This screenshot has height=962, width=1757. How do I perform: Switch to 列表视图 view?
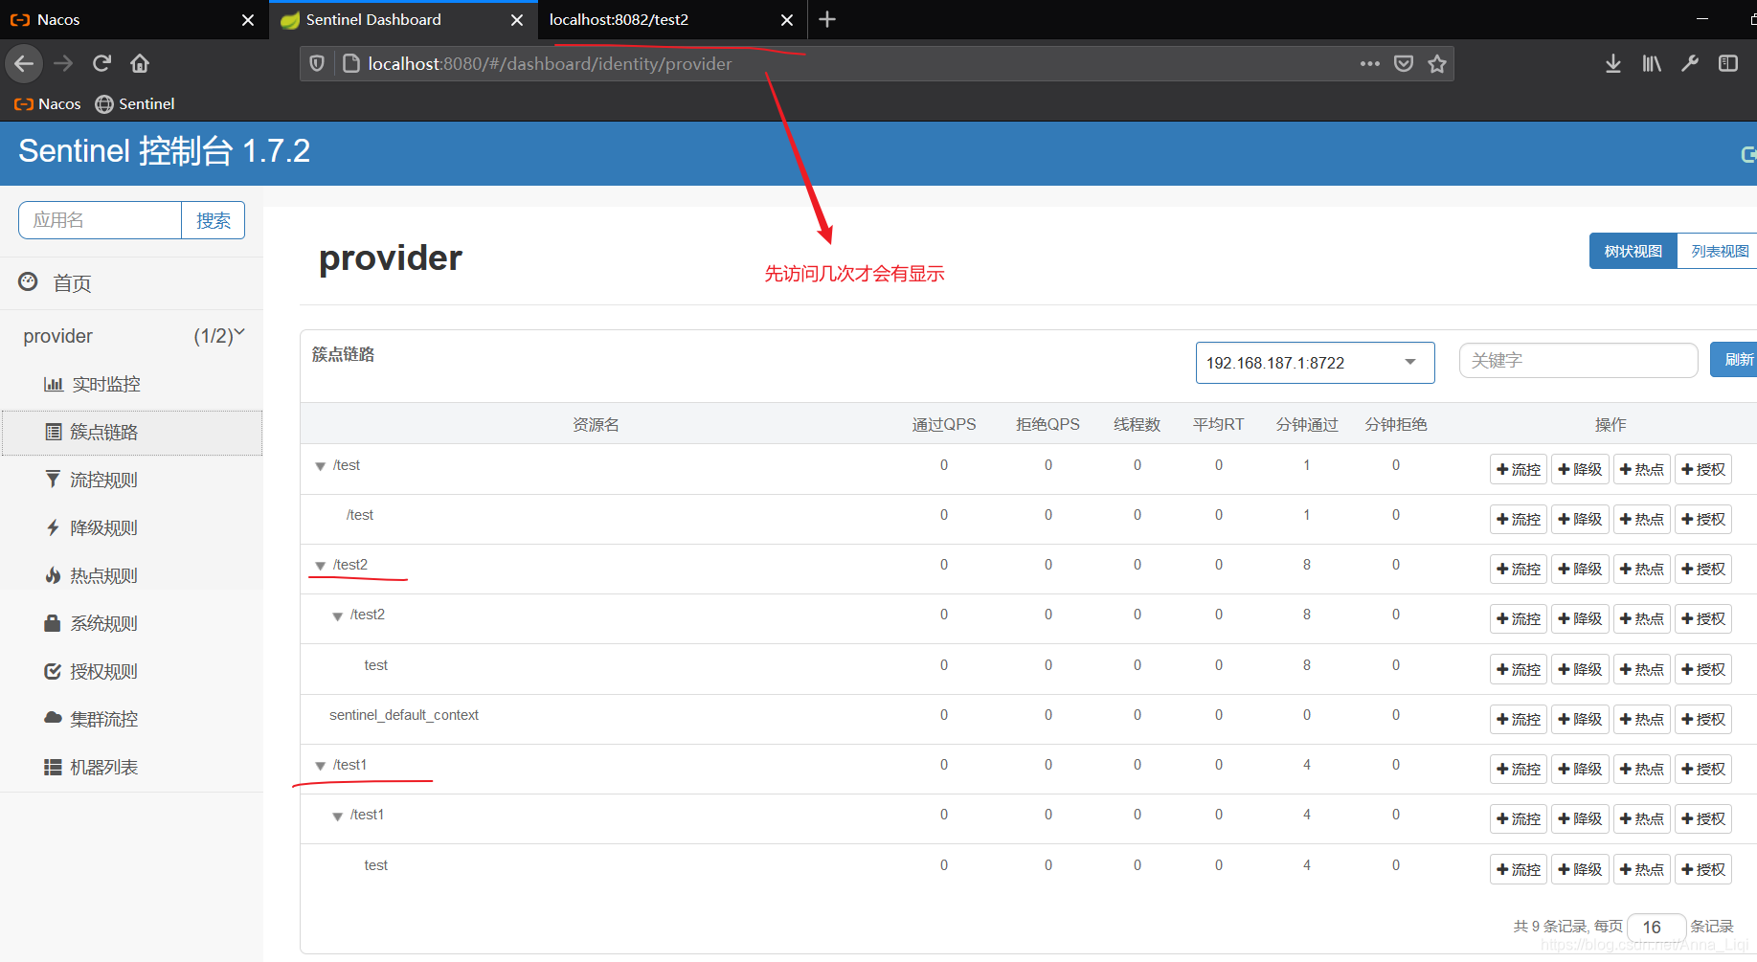[1718, 251]
